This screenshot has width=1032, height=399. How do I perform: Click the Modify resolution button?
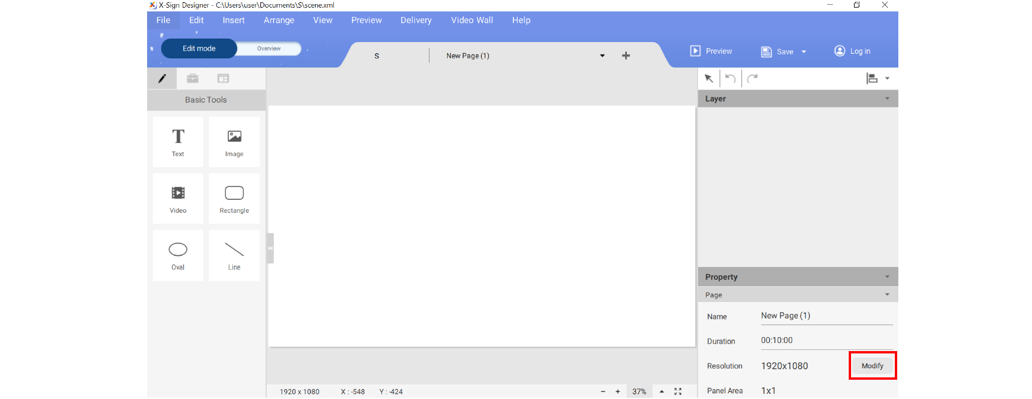(x=872, y=366)
